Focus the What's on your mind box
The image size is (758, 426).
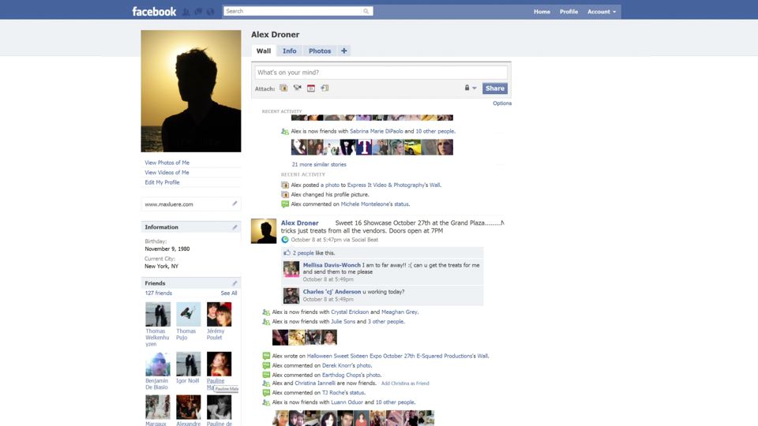(381, 73)
